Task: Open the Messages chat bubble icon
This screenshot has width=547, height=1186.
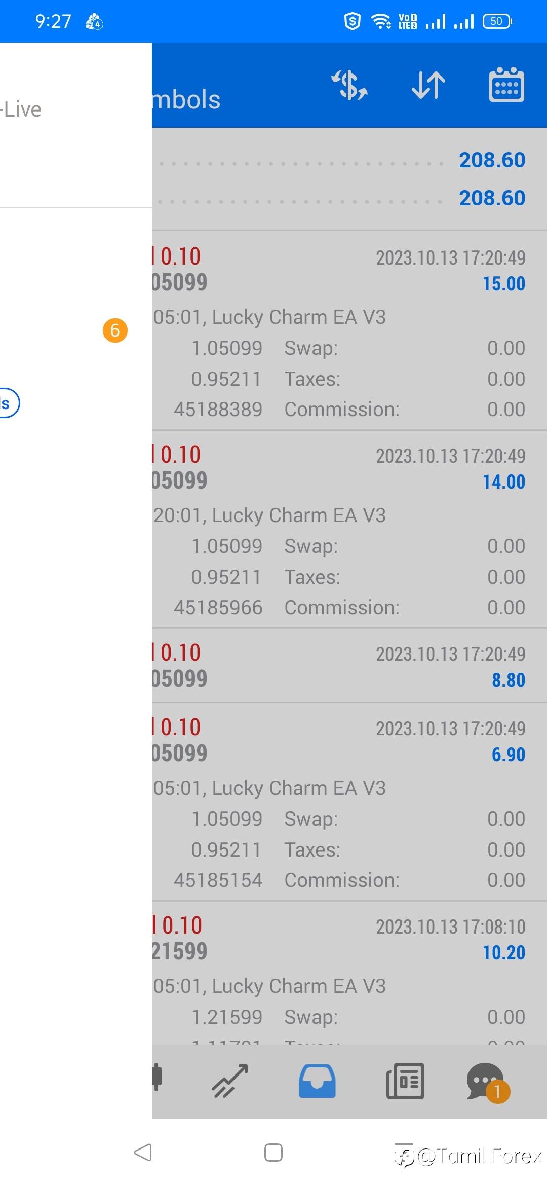Action: point(485,1081)
